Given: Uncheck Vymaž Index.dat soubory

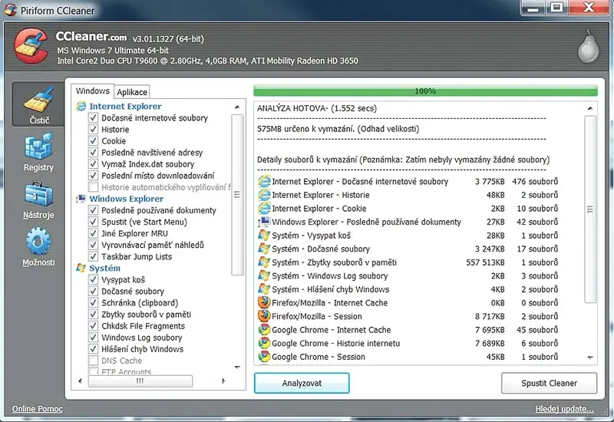Looking at the screenshot, I should 93,163.
